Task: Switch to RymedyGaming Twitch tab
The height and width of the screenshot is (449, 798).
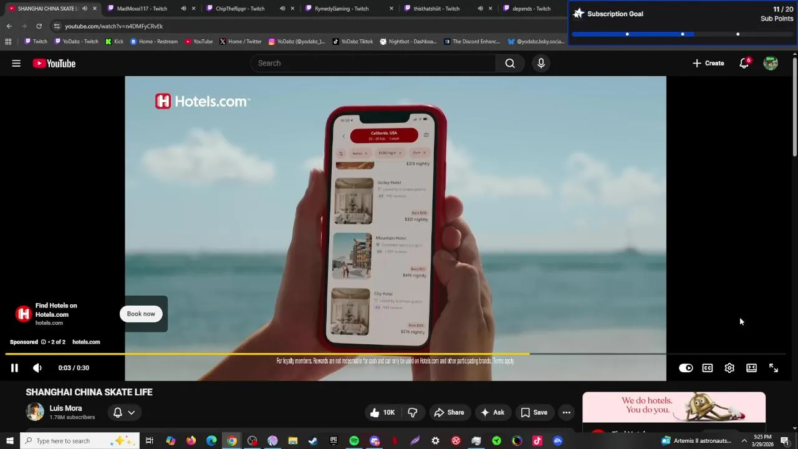Action: click(342, 9)
